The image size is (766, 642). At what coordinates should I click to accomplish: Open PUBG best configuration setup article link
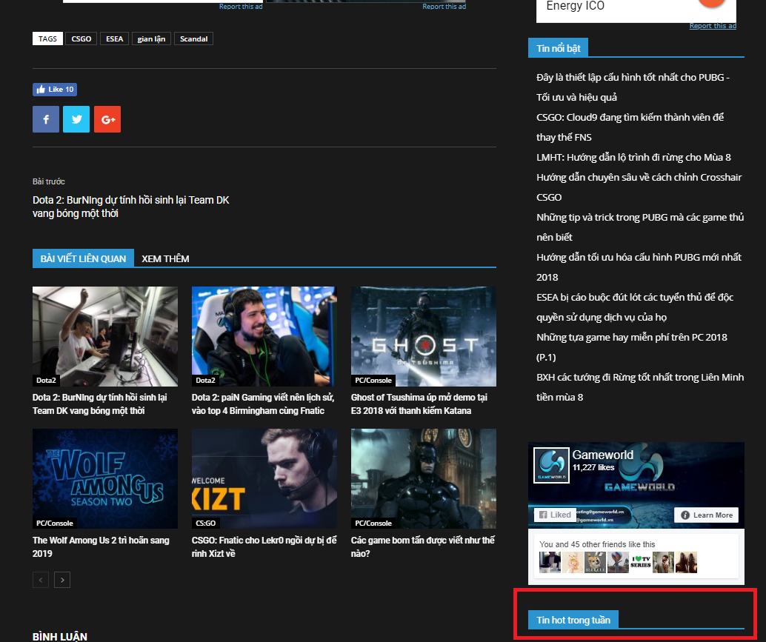(633, 87)
